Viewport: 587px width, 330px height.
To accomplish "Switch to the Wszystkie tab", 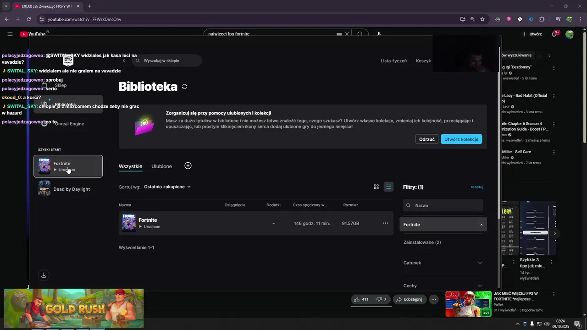I will tap(130, 166).
